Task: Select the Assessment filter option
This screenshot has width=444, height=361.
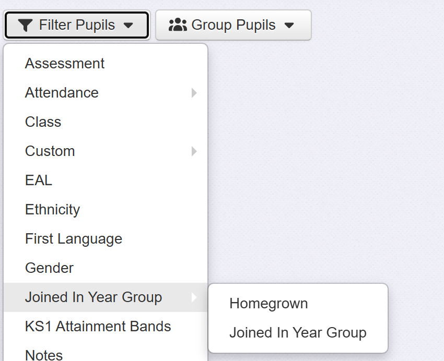Action: click(x=65, y=64)
